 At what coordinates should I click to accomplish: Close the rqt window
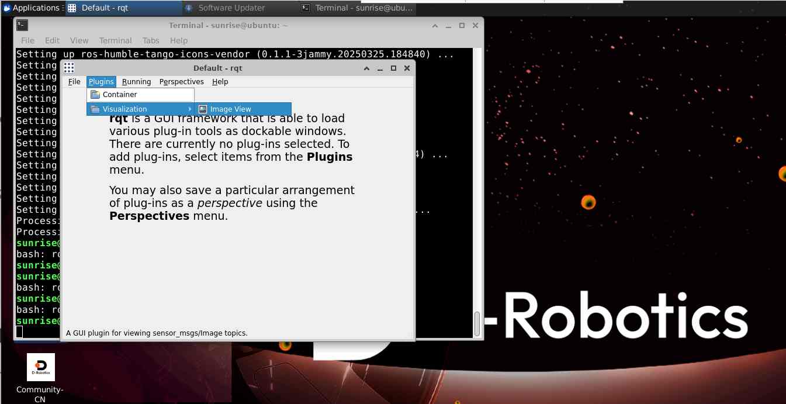[x=407, y=68]
